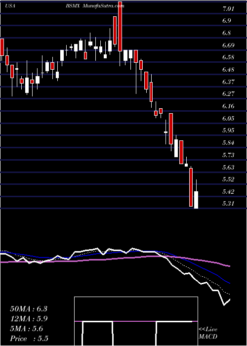Select the 6.58 price axis label
247x346 pixels.
pyautogui.click(x=228, y=57)
